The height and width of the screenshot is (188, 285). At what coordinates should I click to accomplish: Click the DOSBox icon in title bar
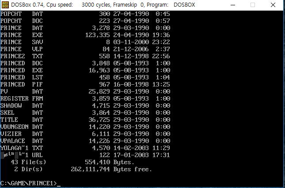click(5, 5)
